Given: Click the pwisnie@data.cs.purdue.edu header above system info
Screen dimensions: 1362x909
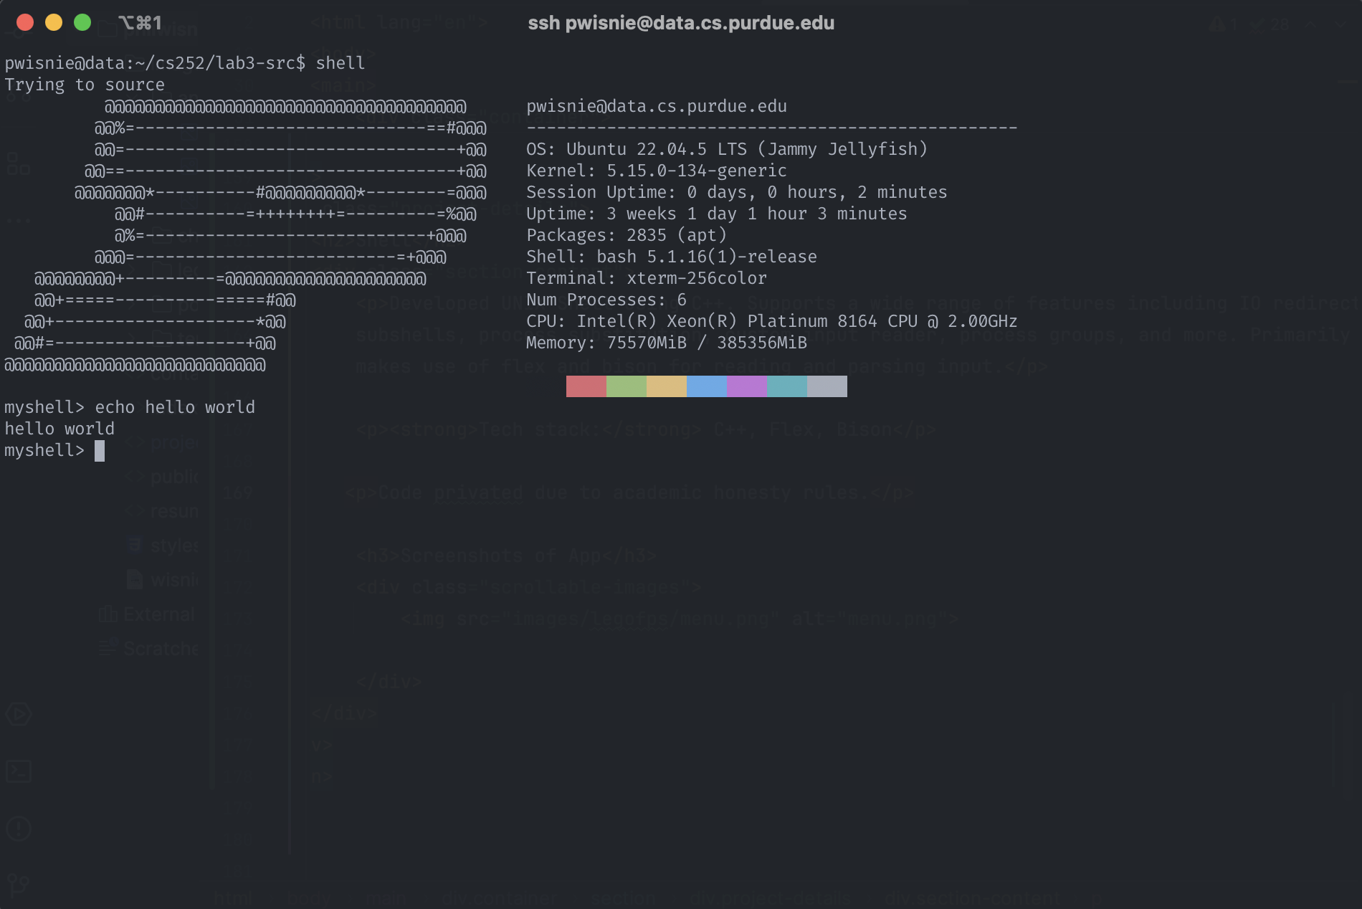Looking at the screenshot, I should [657, 106].
